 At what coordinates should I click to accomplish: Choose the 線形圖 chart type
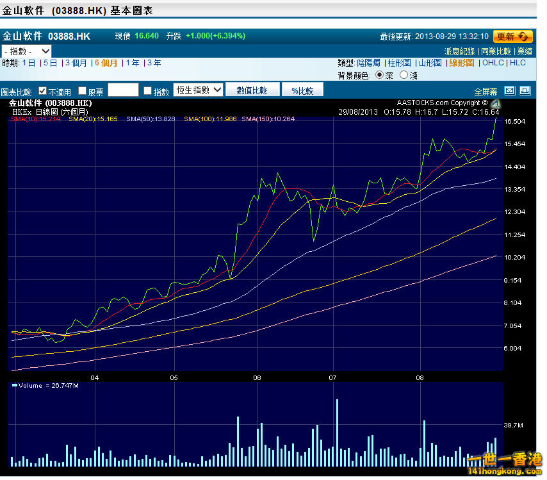[x=462, y=63]
